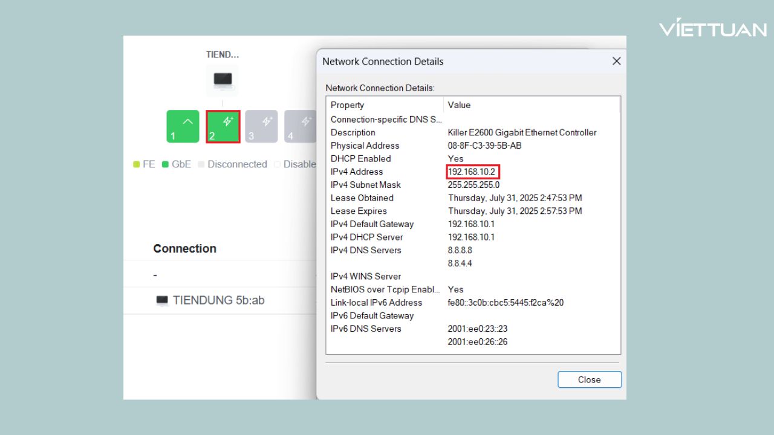The width and height of the screenshot is (774, 435).
Task: Click the Property column header
Action: 347,105
